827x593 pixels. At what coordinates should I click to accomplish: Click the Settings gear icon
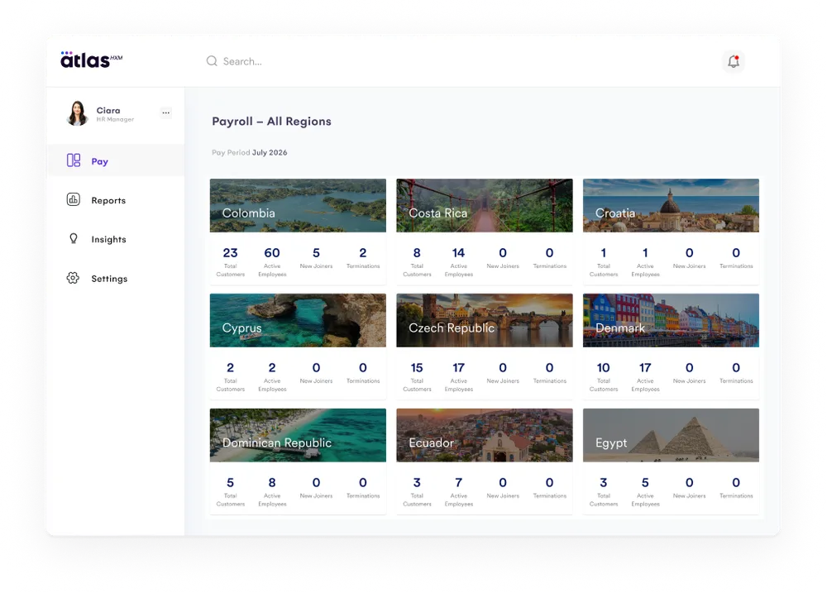pos(73,278)
